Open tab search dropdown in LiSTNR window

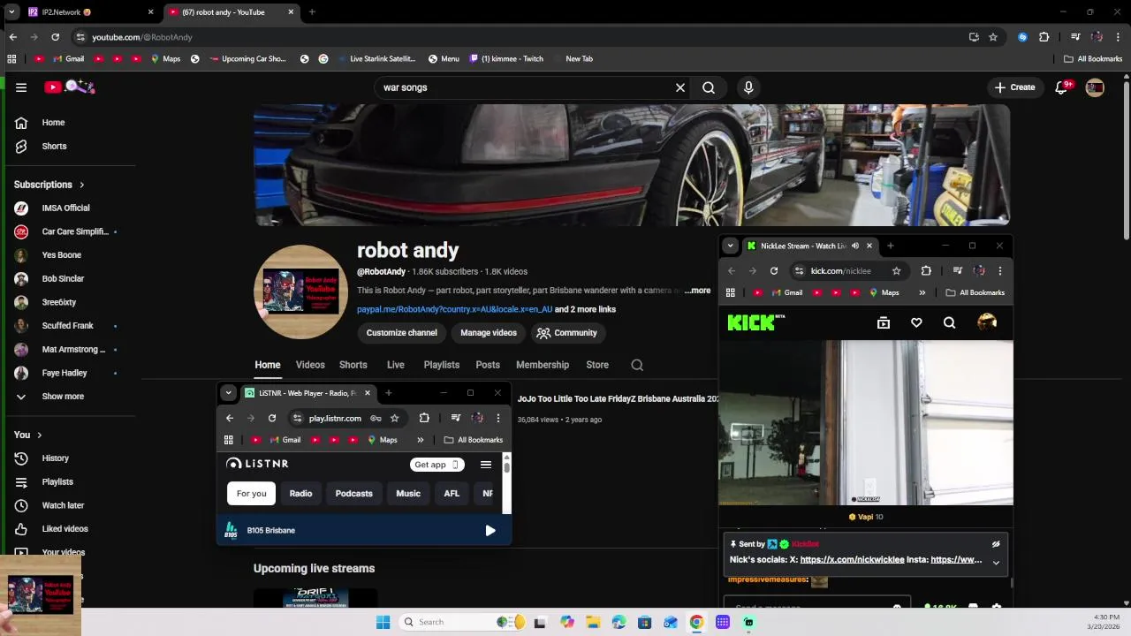point(228,393)
